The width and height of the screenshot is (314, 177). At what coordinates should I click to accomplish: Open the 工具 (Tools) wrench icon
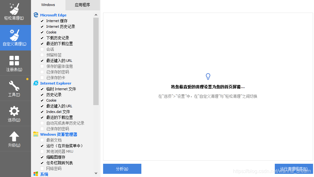(x=14, y=86)
